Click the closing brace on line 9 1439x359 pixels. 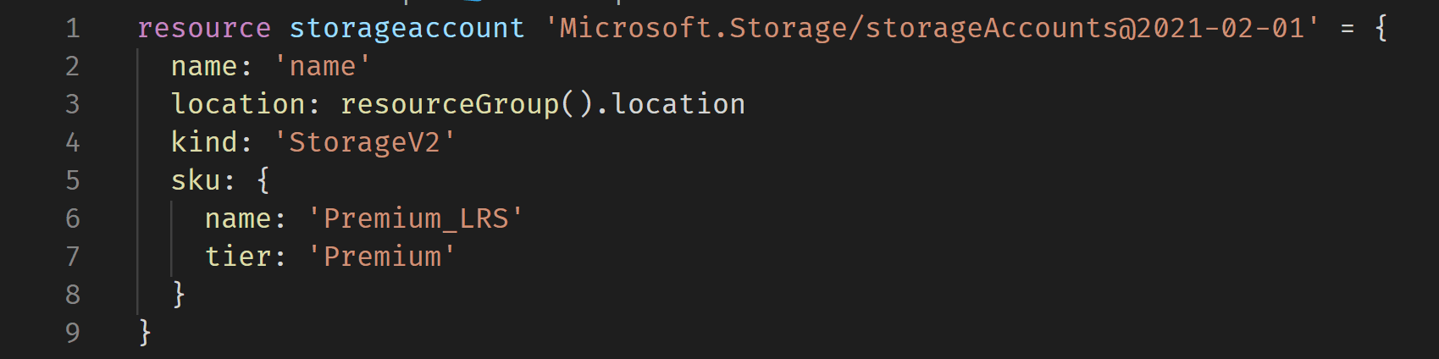click(x=145, y=332)
